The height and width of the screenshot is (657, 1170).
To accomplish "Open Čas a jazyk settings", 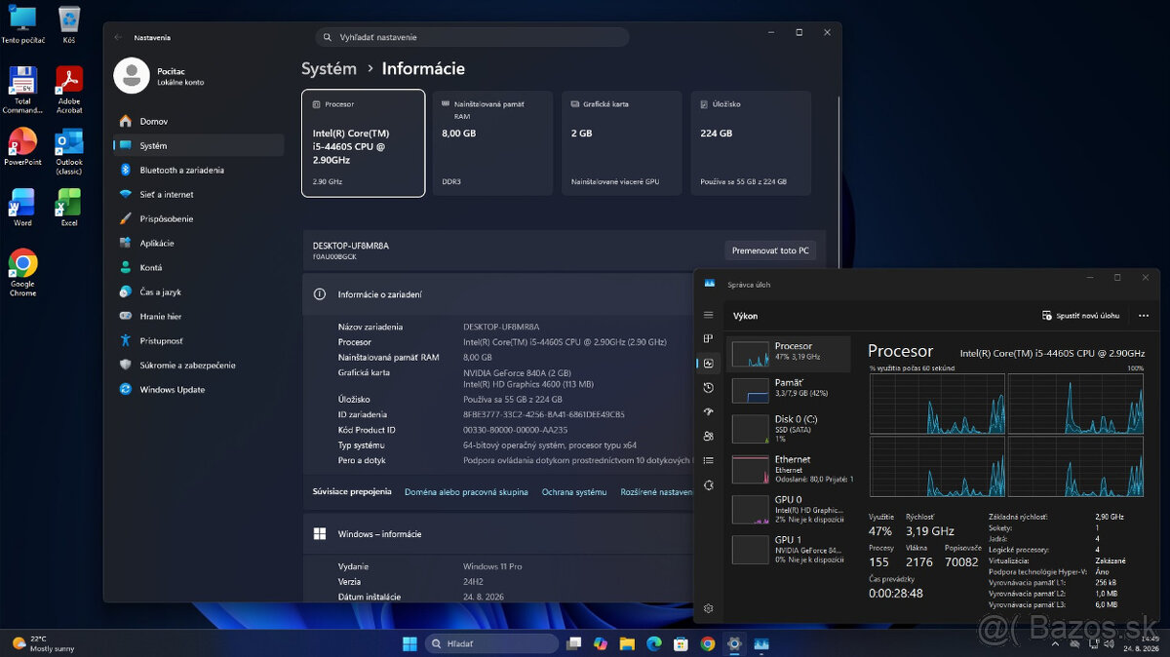I will point(198,291).
